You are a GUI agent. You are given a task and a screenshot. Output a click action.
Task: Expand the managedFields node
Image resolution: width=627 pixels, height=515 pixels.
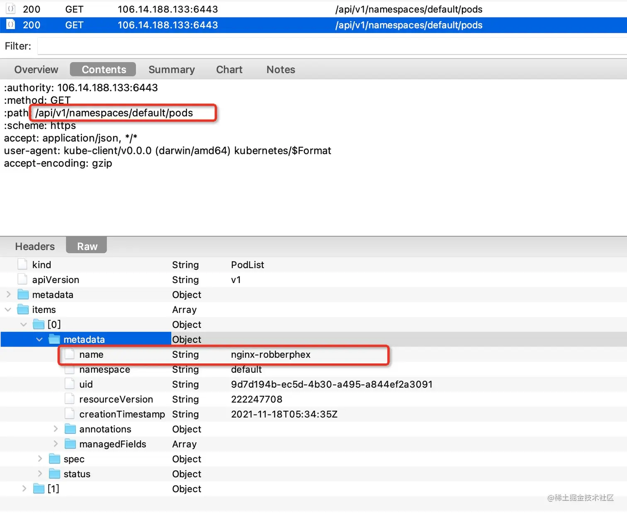tap(56, 444)
